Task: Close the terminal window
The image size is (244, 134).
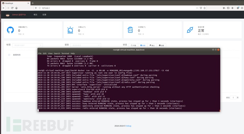Action: [x=218, y=50]
